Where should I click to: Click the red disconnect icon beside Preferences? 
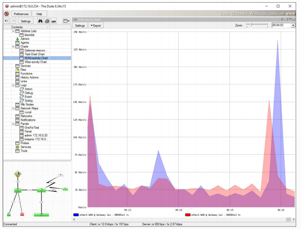click(x=7, y=14)
